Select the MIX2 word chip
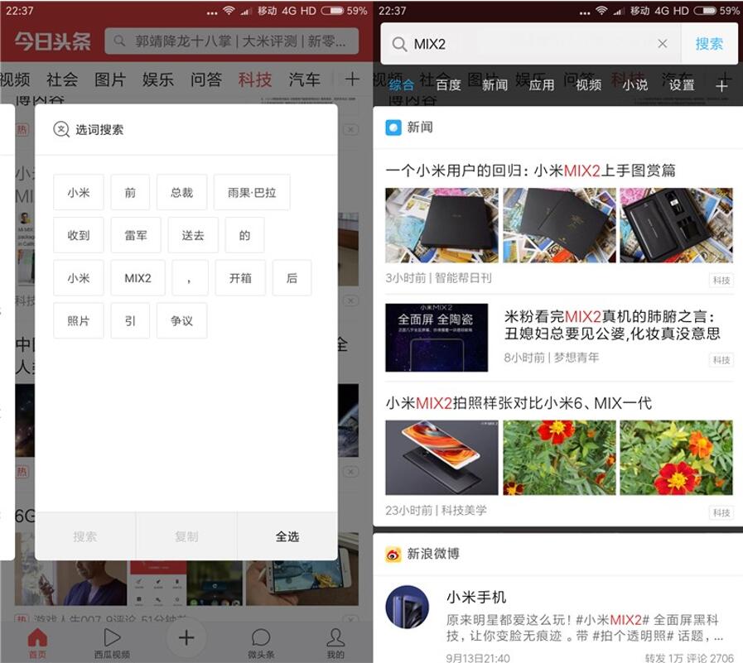The height and width of the screenshot is (663, 743). 137,278
